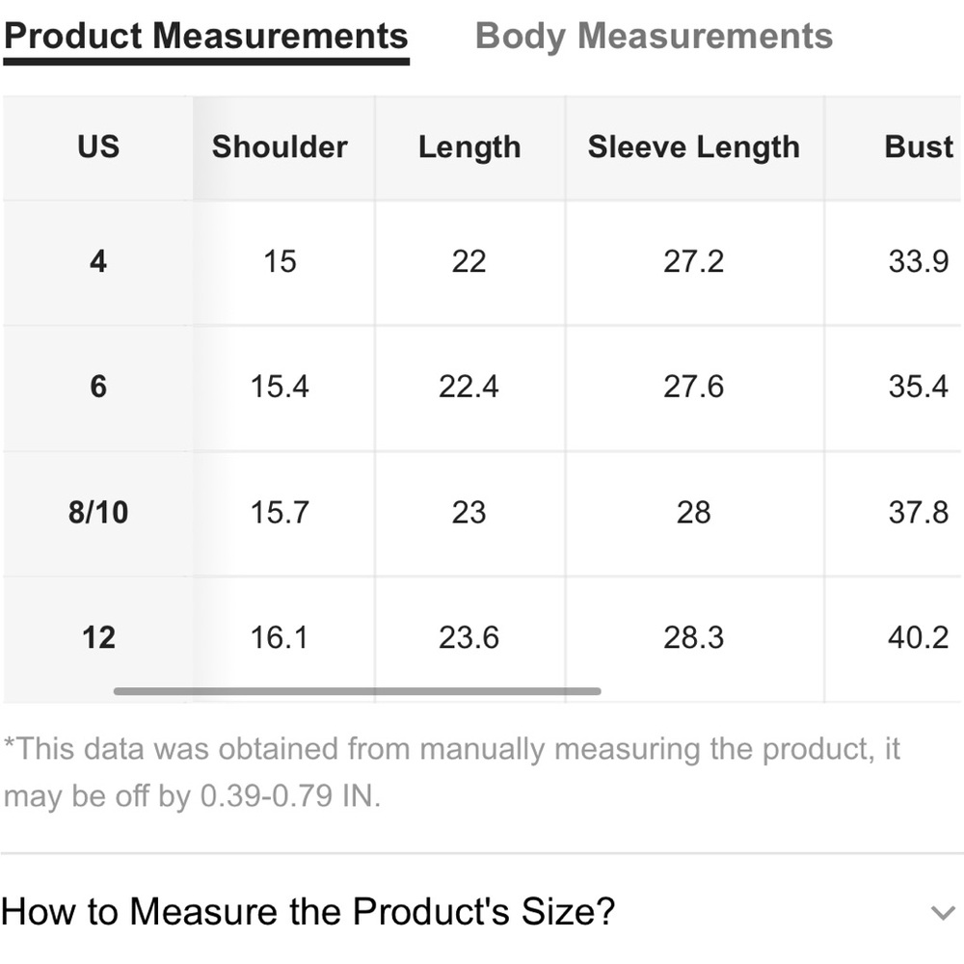Click the manual measurement disclaimer note
Viewport: 964px width, 964px height.
pyautogui.click(x=451, y=773)
